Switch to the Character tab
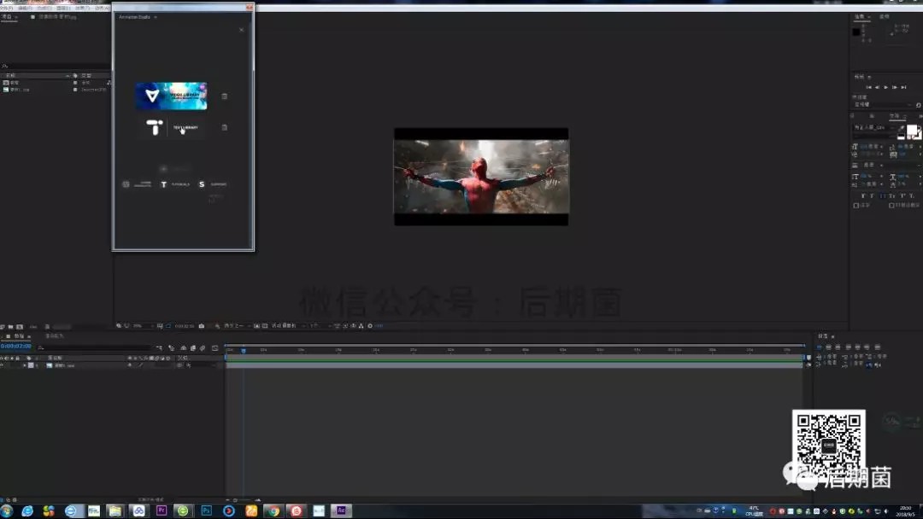The width and height of the screenshot is (923, 519). 895,116
